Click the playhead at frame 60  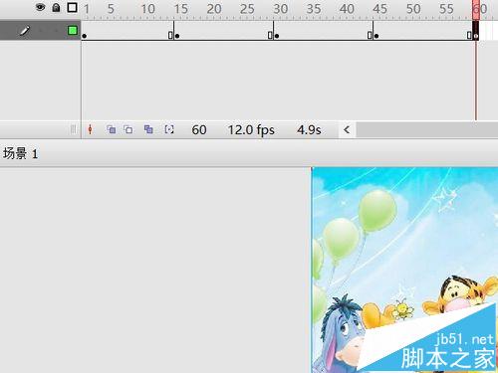pos(476,9)
